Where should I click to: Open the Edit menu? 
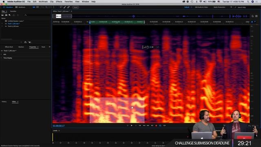coord(35,2)
